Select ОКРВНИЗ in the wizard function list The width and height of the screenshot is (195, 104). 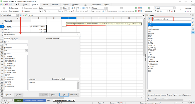click(x=8, y=68)
